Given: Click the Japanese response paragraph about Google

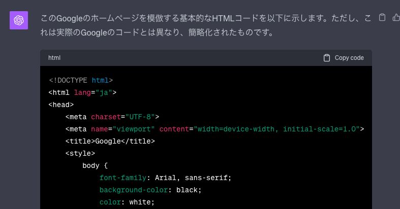Looking at the screenshot, I should pyautogui.click(x=206, y=25).
